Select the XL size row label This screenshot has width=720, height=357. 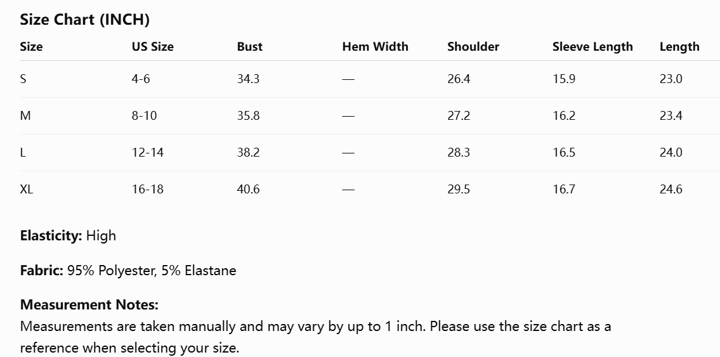click(26, 189)
